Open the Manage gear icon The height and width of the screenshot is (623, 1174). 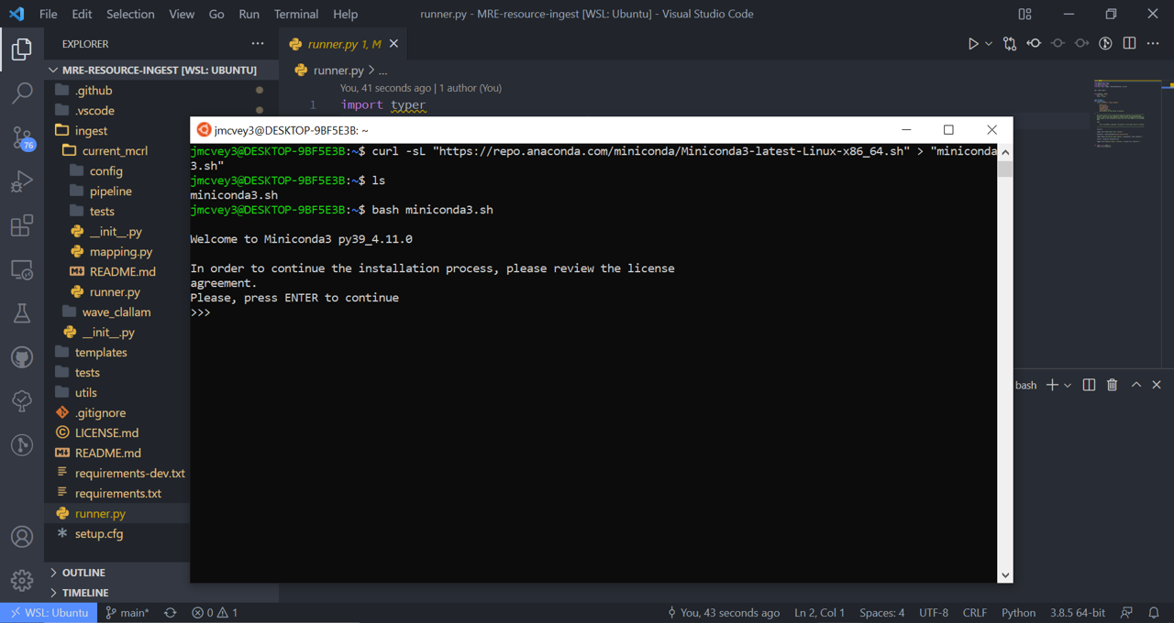pos(22,581)
